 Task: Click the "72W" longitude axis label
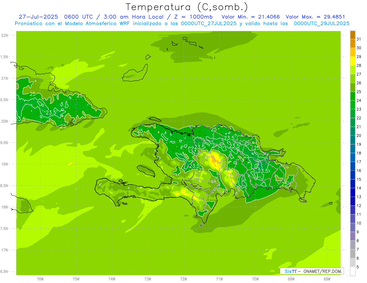(183, 279)
